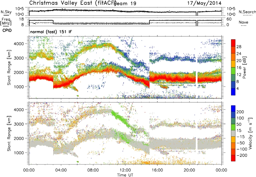Click the "CPID" row label

pos(7,30)
